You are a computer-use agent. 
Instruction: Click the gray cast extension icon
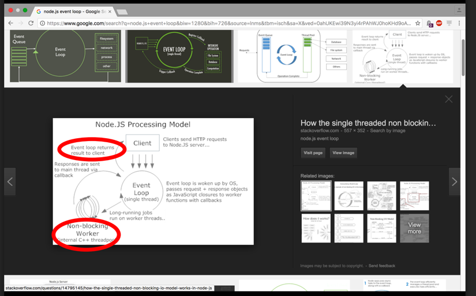coord(449,23)
